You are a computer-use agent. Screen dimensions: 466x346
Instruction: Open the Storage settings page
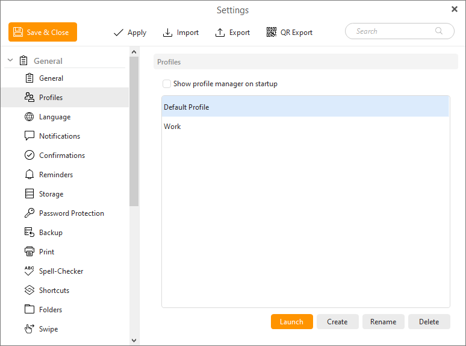pos(51,194)
